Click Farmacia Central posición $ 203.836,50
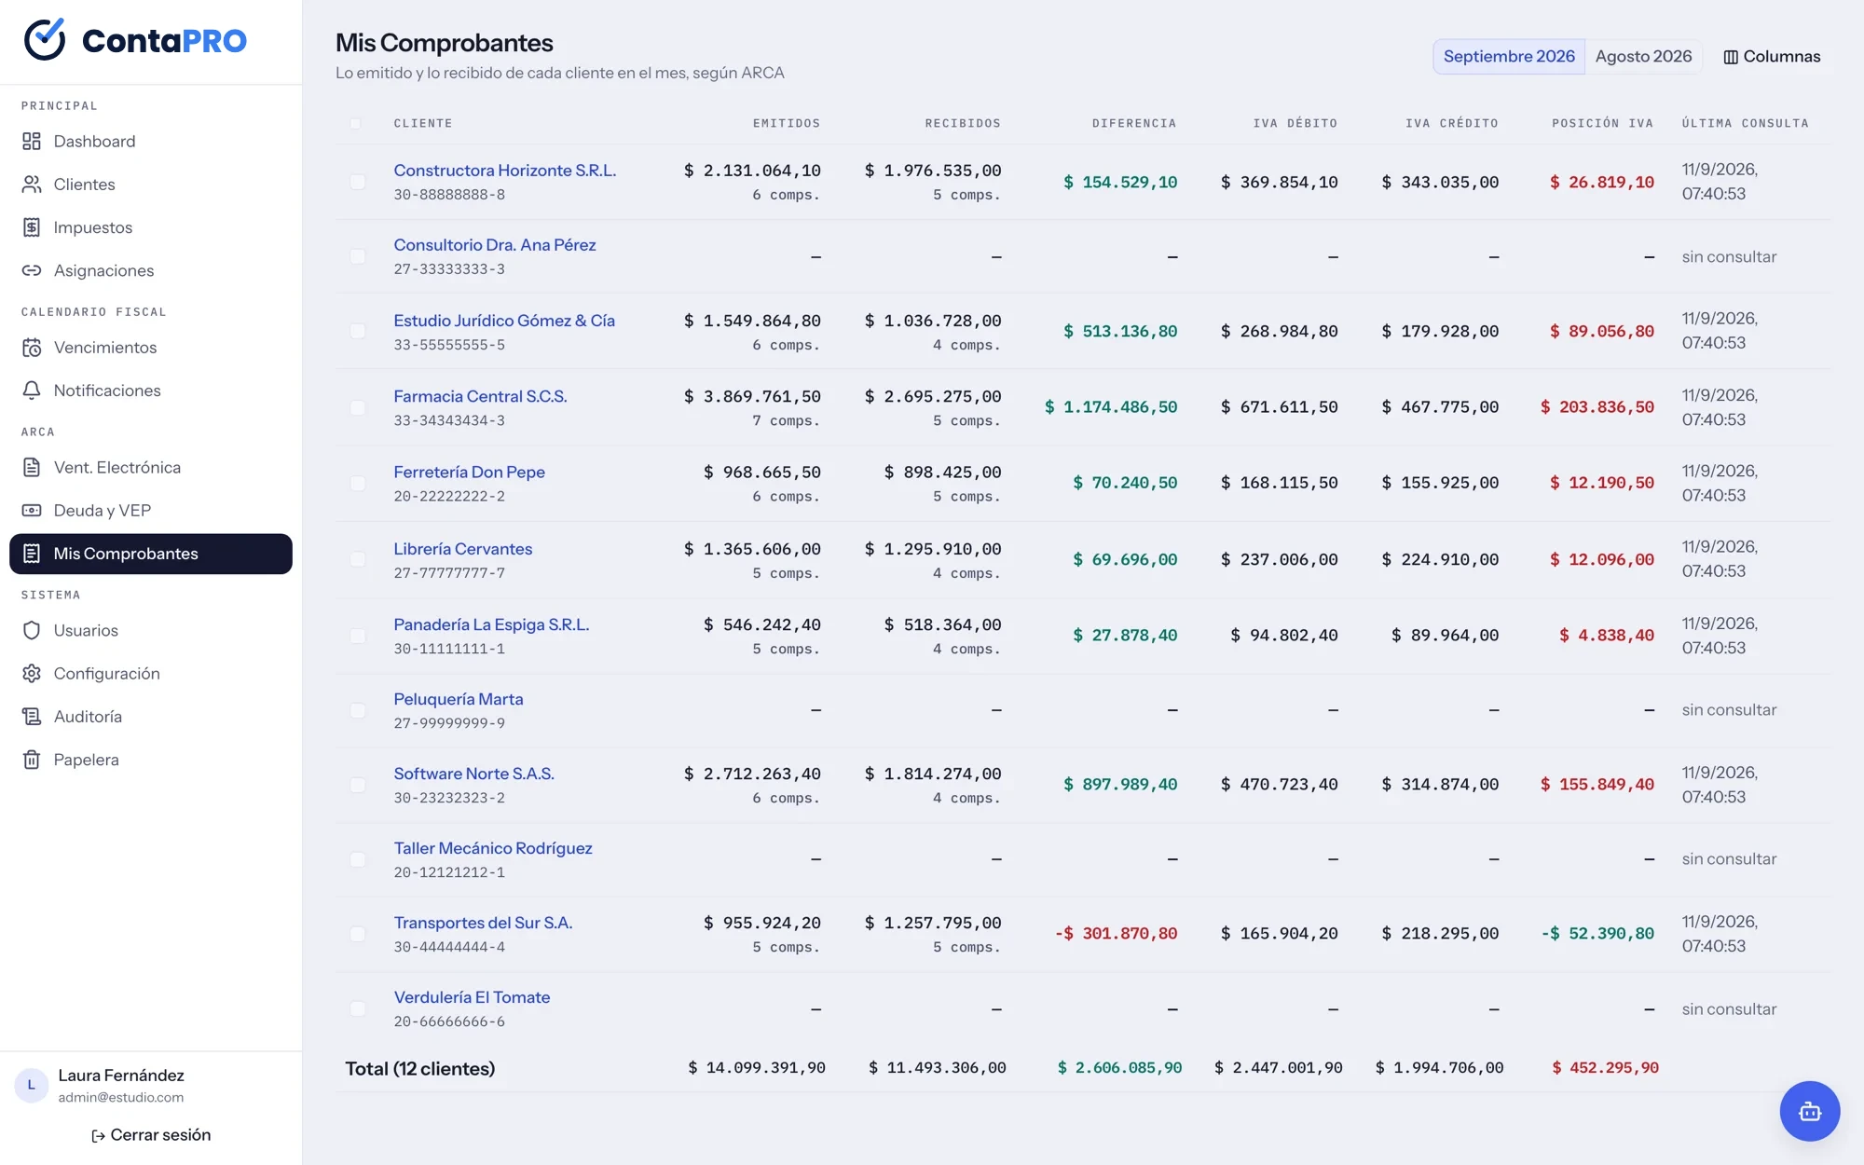The width and height of the screenshot is (1864, 1165). (x=1597, y=407)
